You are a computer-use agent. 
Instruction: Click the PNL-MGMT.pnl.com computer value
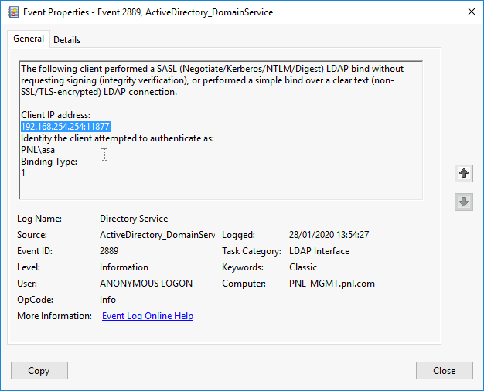point(332,284)
